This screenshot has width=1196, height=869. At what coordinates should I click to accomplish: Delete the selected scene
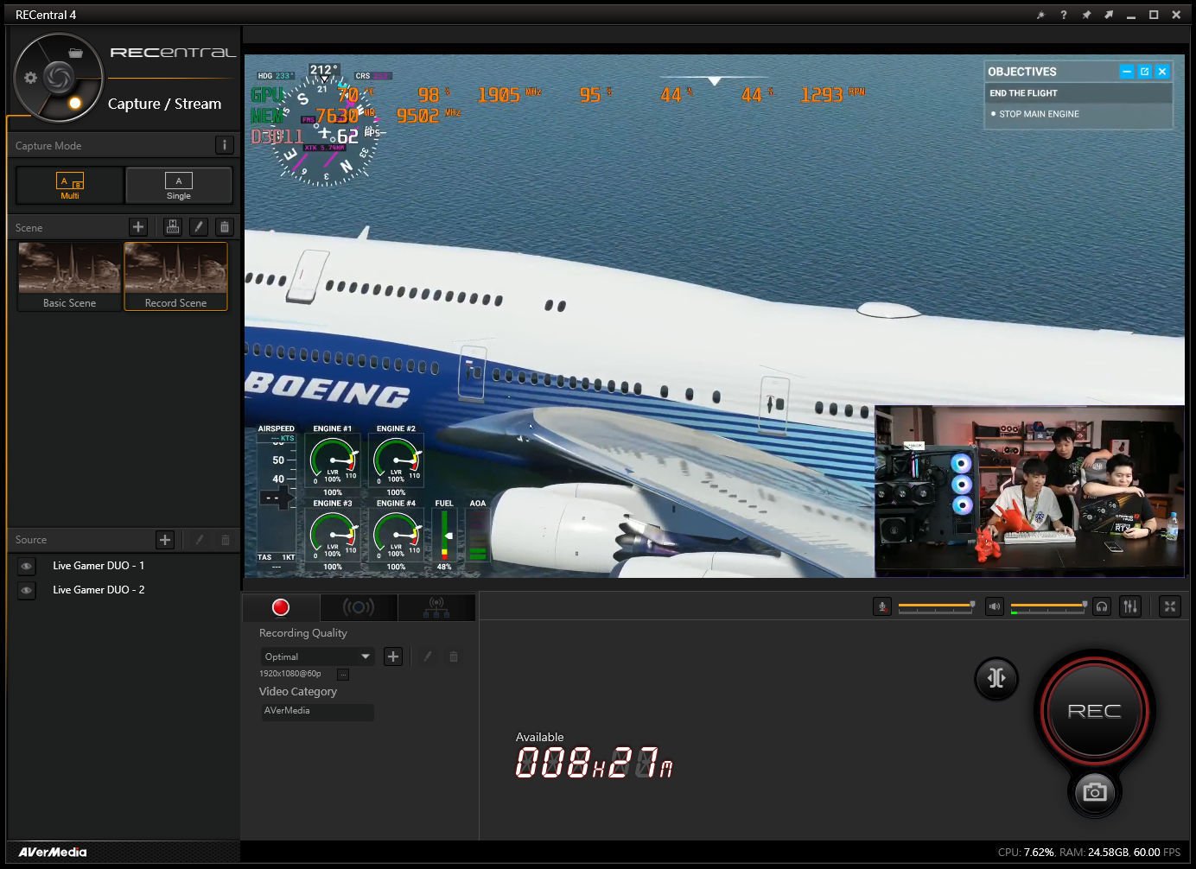pos(225,226)
